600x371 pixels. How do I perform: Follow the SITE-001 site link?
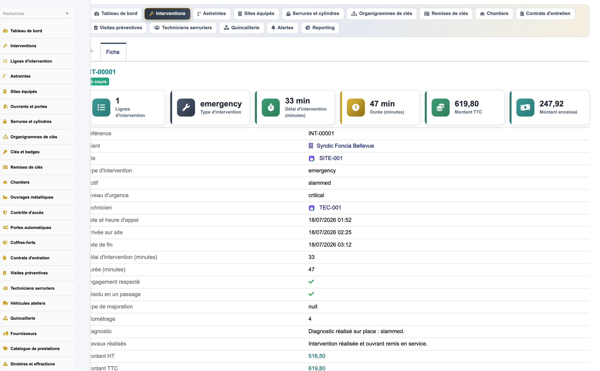(x=331, y=158)
